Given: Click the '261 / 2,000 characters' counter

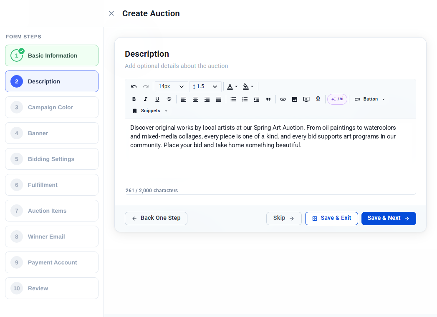Looking at the screenshot, I should pyautogui.click(x=152, y=191).
